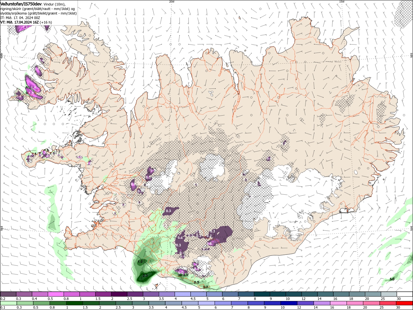Select the light gray 25 swatch in snow scale

click(x=389, y=294)
